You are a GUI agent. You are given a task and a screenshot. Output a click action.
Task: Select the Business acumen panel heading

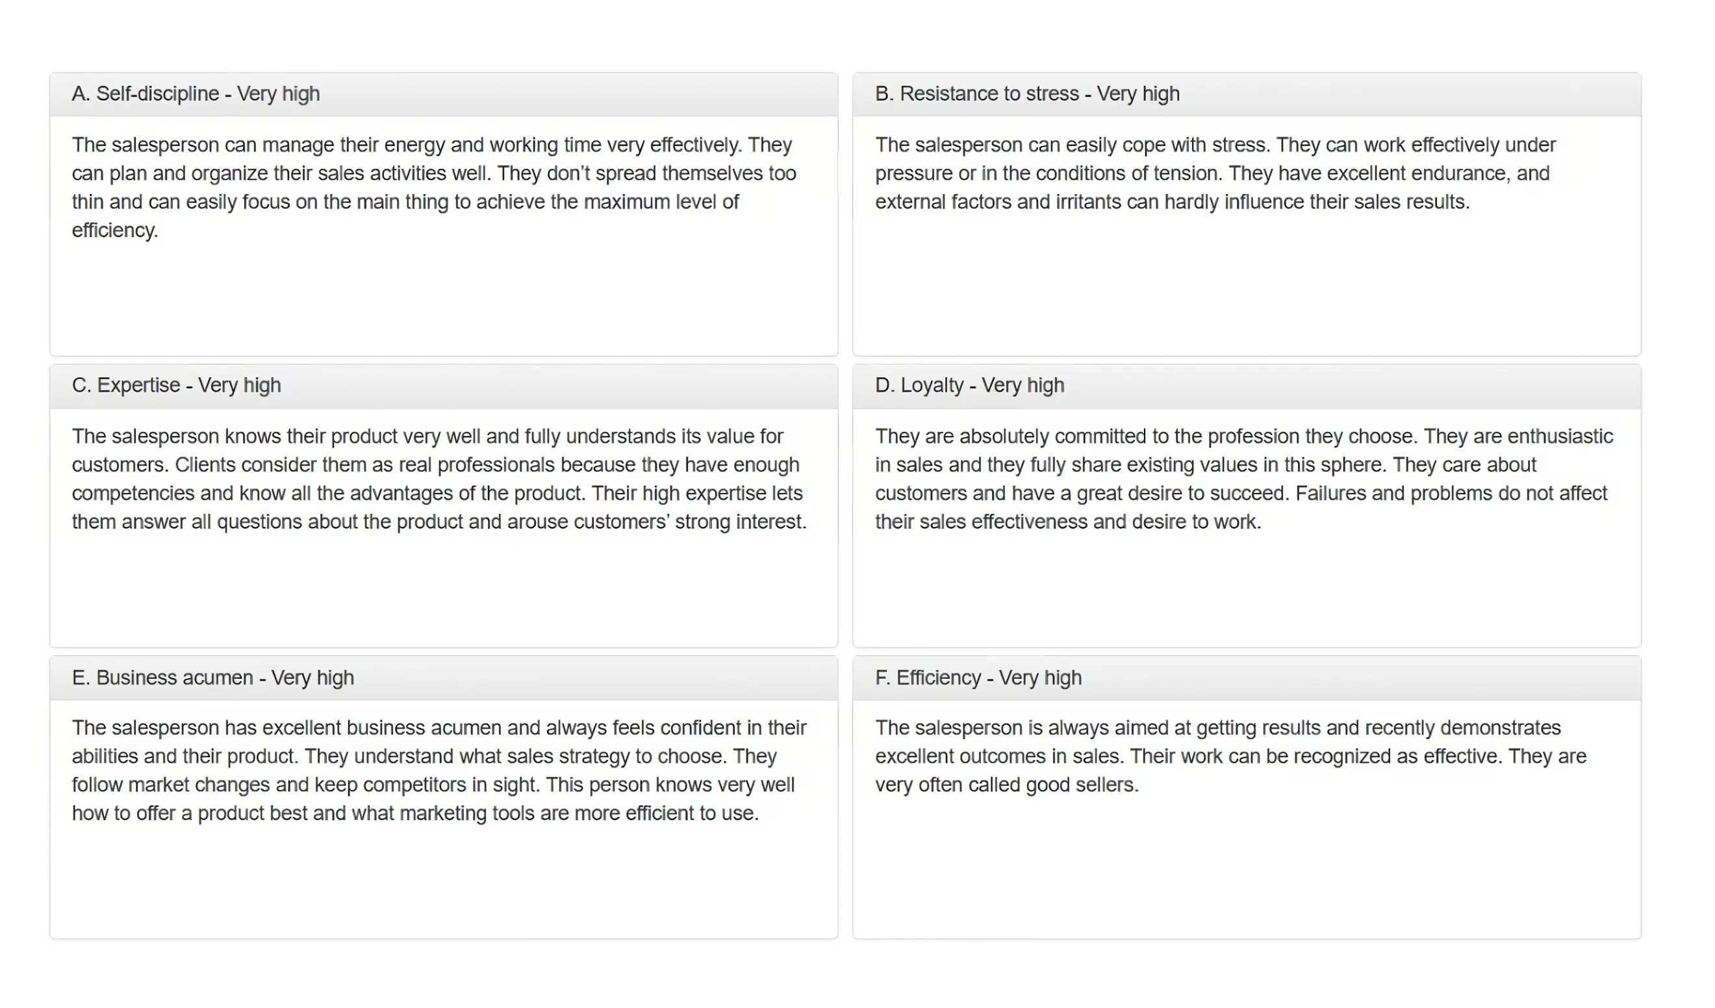pyautogui.click(x=213, y=678)
